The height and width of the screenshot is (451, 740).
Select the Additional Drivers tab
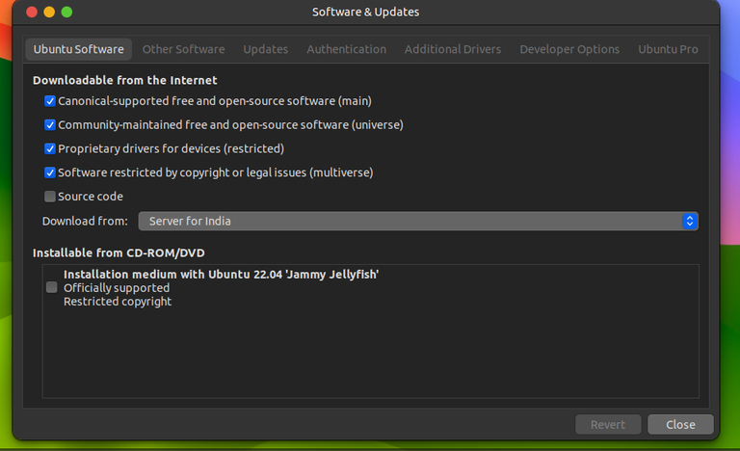tap(452, 49)
